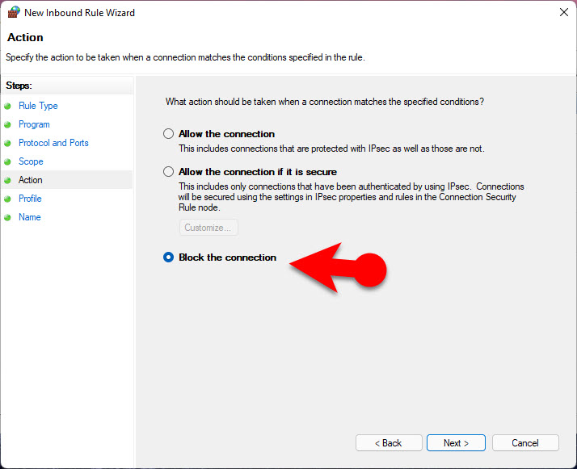Image resolution: width=577 pixels, height=469 pixels.
Task: Select the Block the connection option
Action: (x=168, y=258)
